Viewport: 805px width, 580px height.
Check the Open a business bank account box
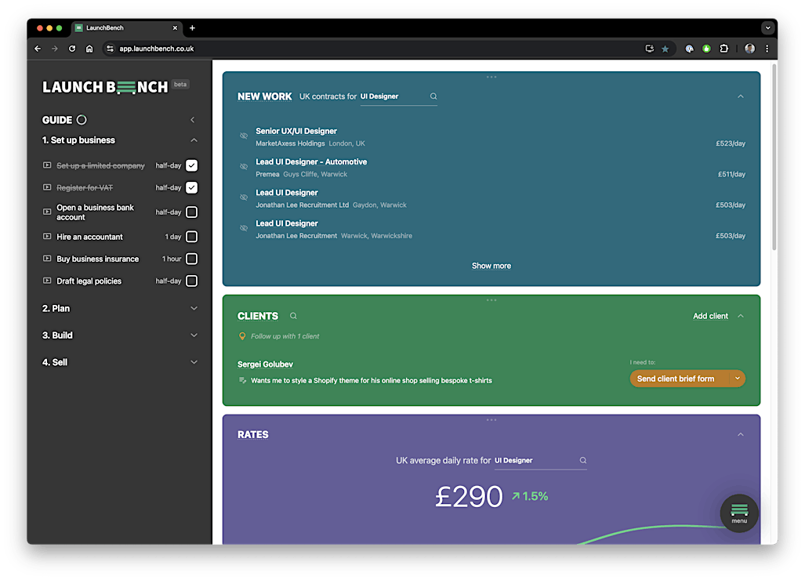pos(191,212)
